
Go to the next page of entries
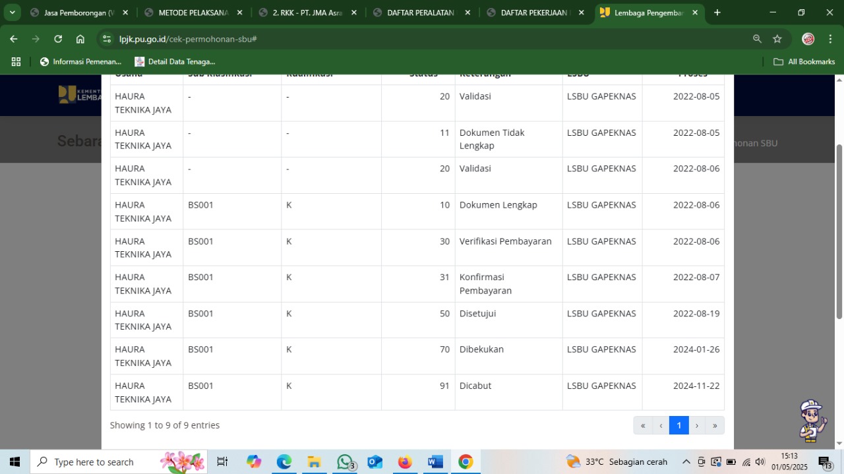pos(697,425)
